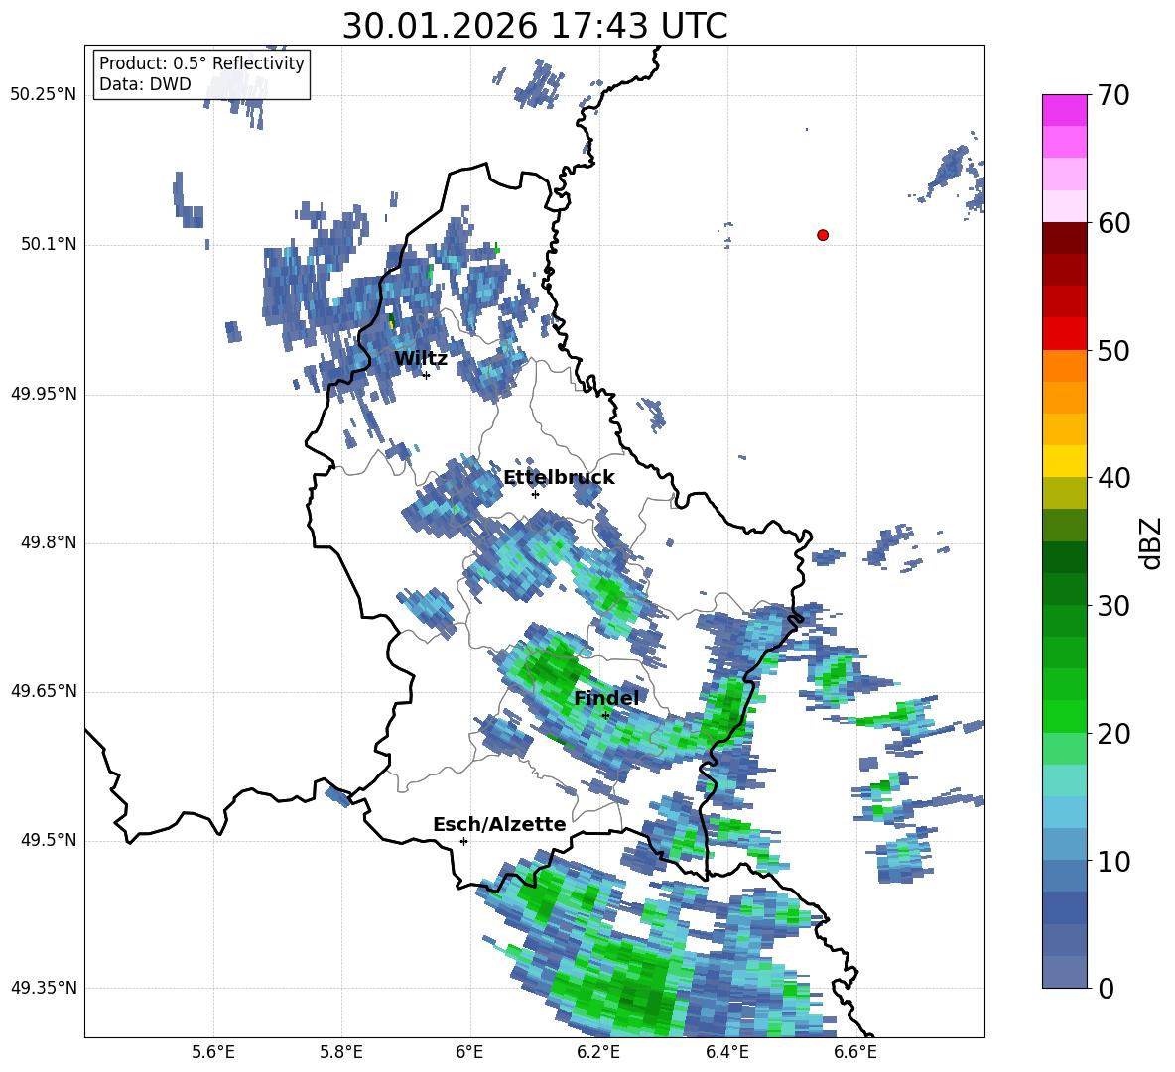Viewport: 1175px width, 1072px height.
Task: Click the 49.8°N latitude label
Action: pyautogui.click(x=49, y=542)
